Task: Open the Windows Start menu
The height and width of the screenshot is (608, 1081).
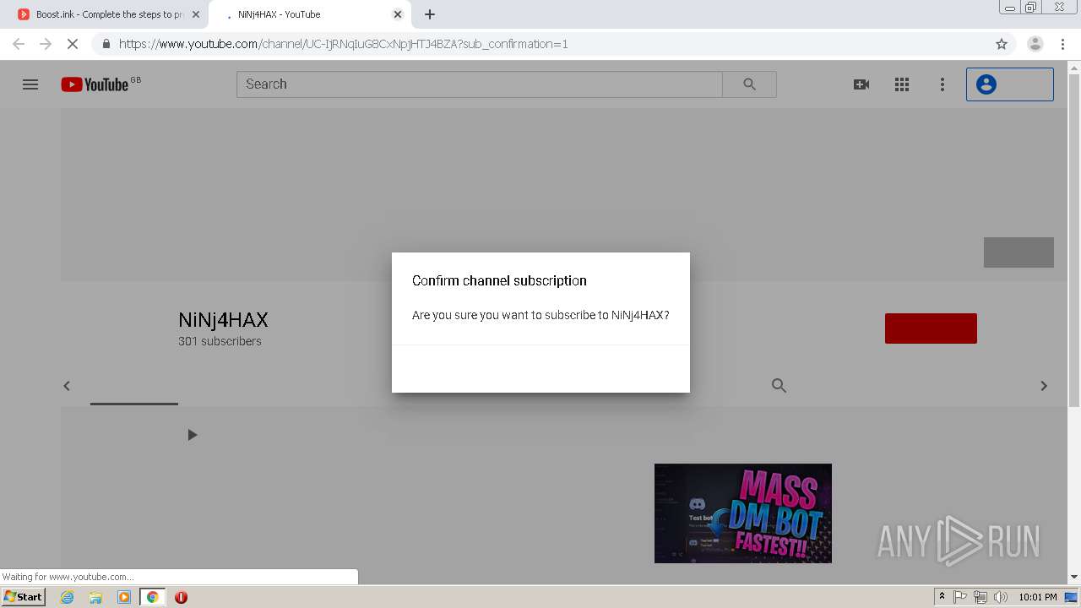Action: coord(24,597)
